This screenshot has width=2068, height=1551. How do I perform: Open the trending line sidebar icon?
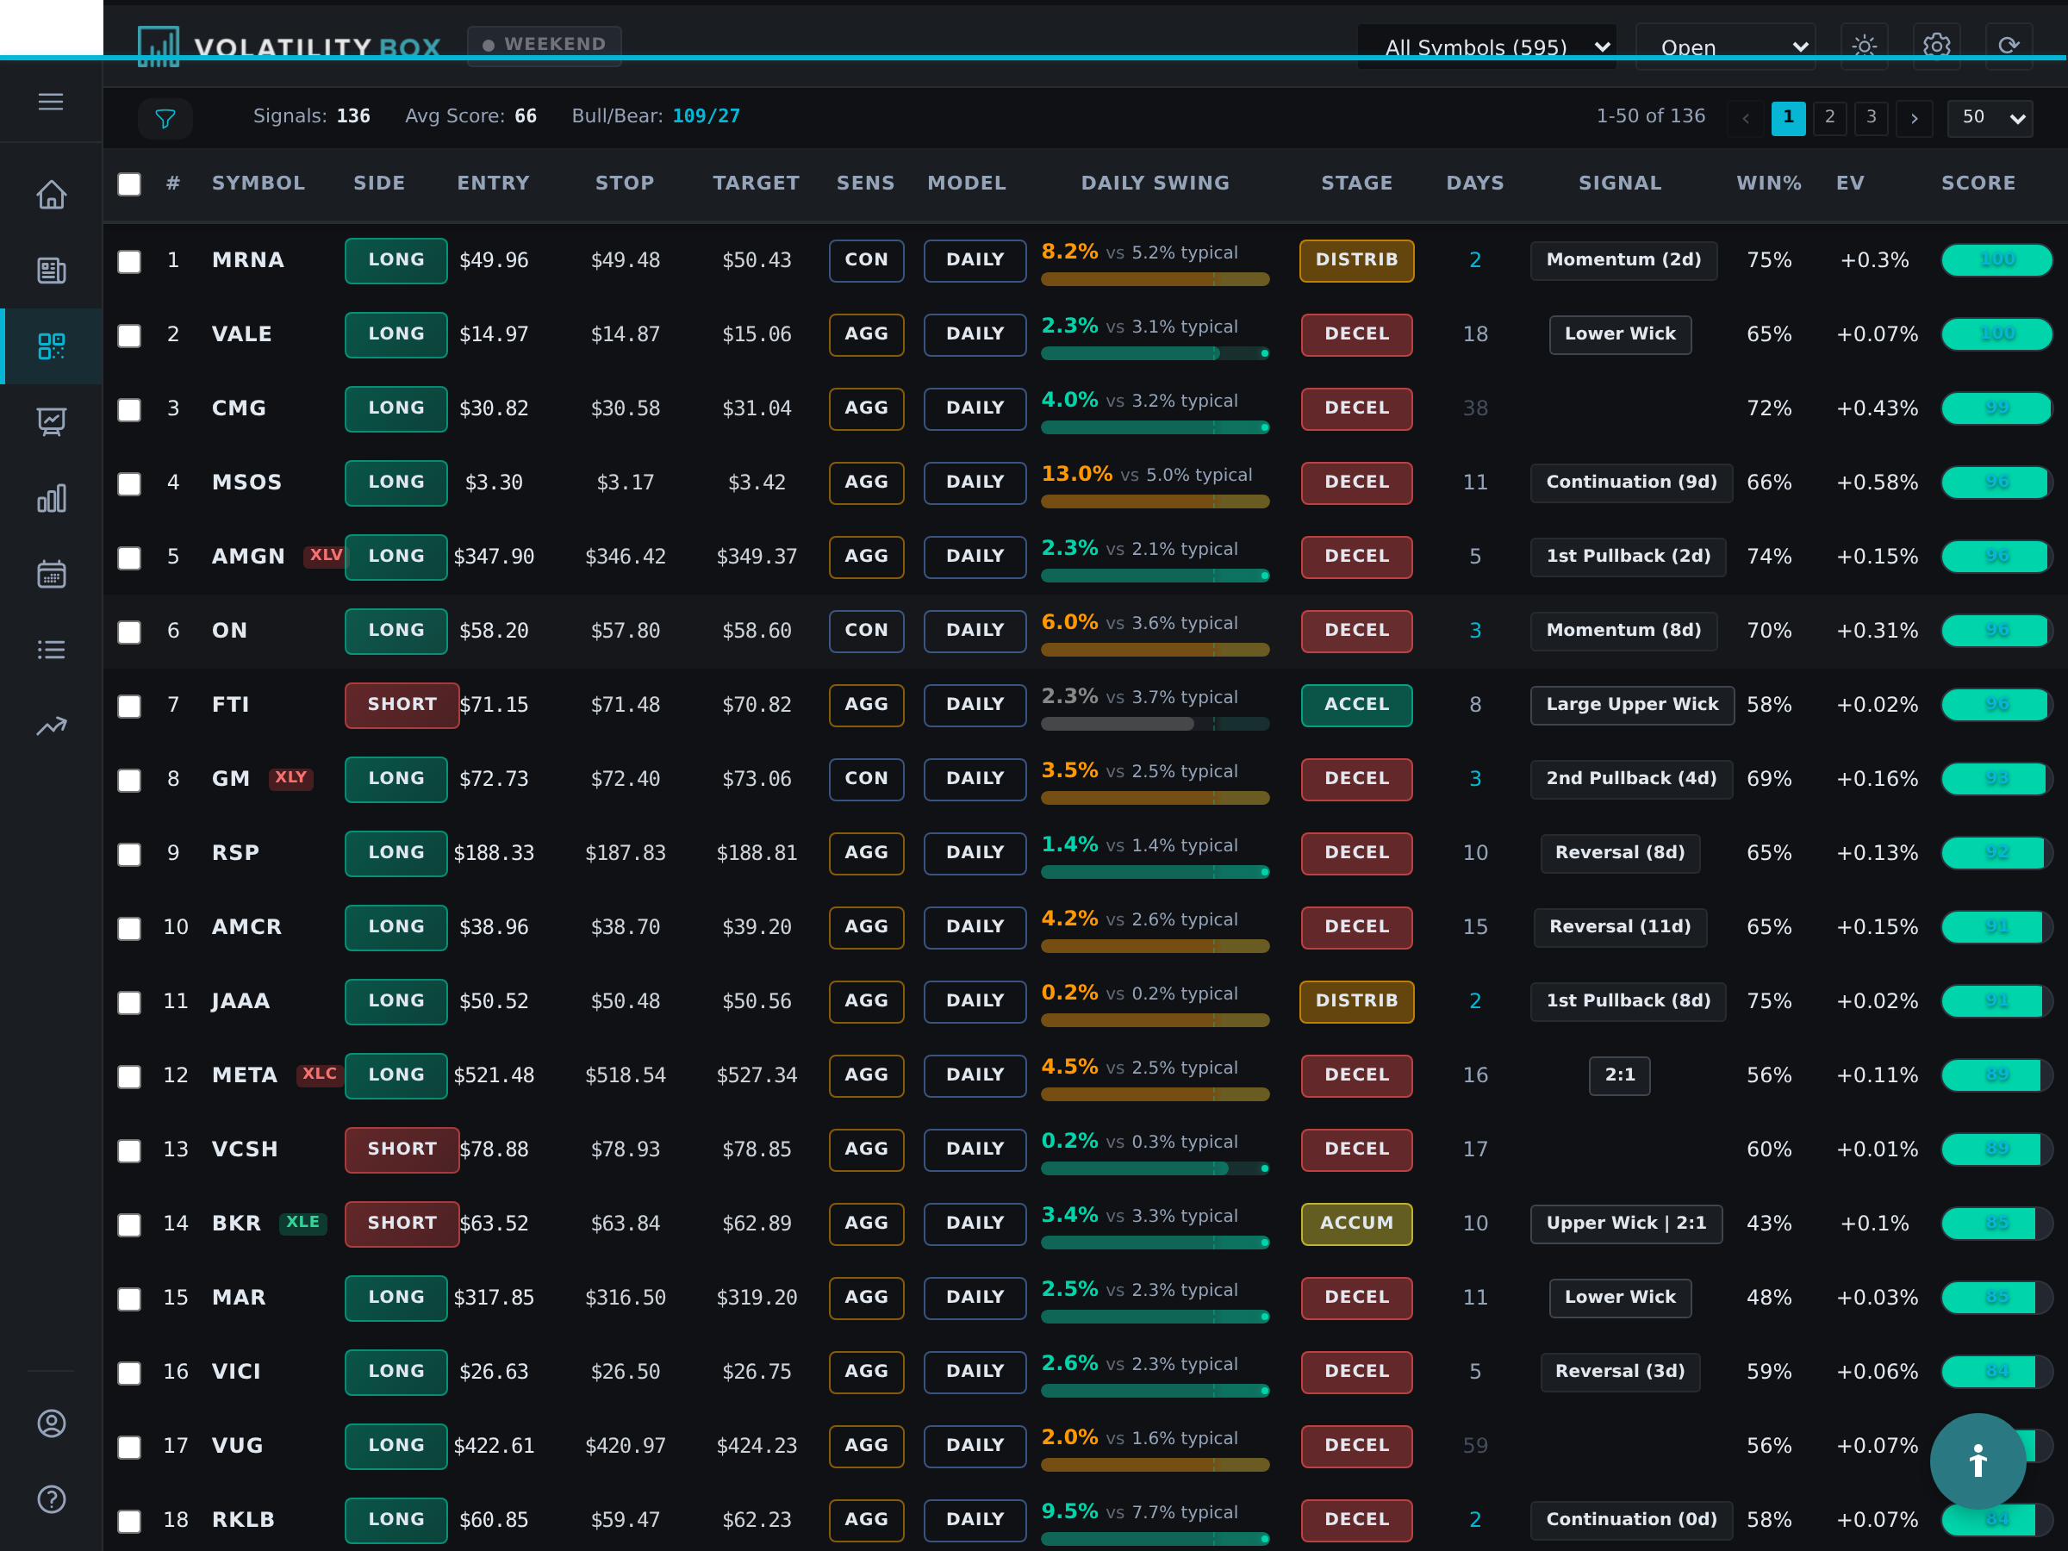(52, 726)
